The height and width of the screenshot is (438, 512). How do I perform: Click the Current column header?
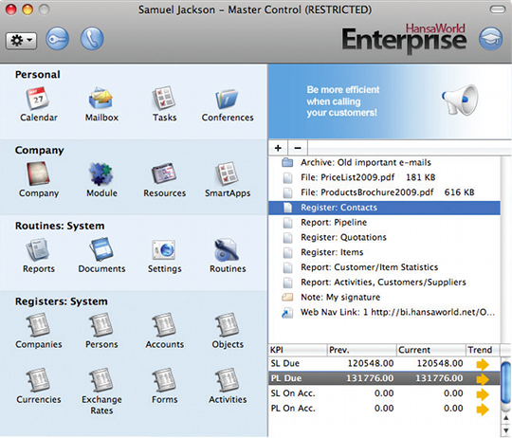pyautogui.click(x=430, y=350)
